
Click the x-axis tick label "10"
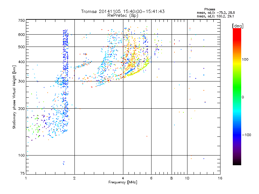coord(187,178)
